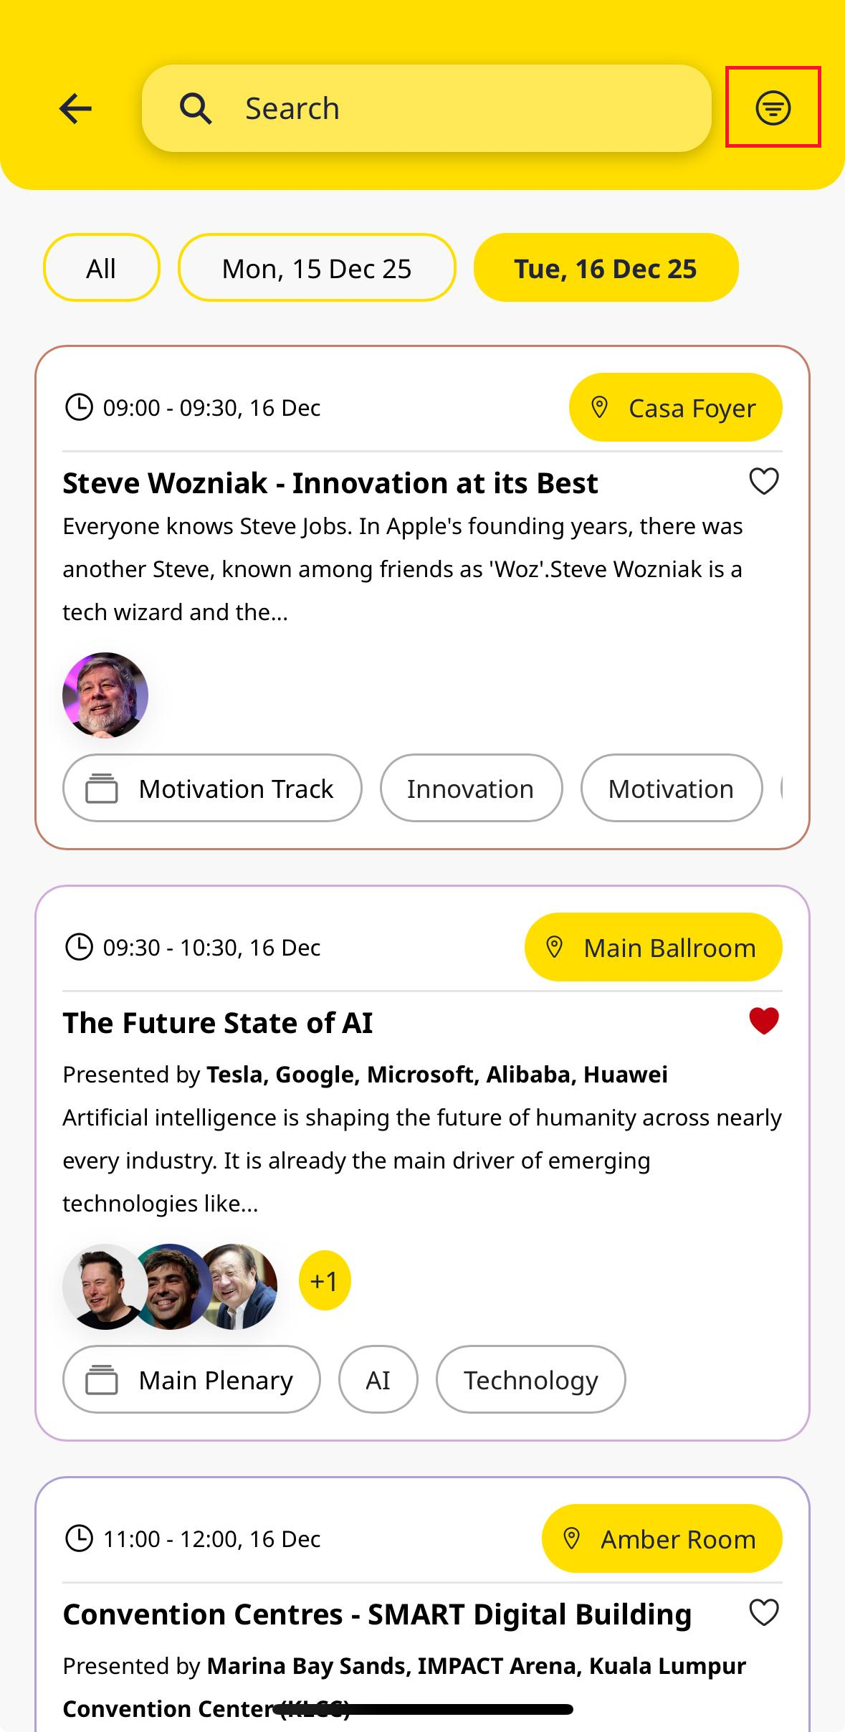This screenshot has height=1732, width=845.
Task: Open Main Ballroom location badge
Action: click(x=653, y=947)
